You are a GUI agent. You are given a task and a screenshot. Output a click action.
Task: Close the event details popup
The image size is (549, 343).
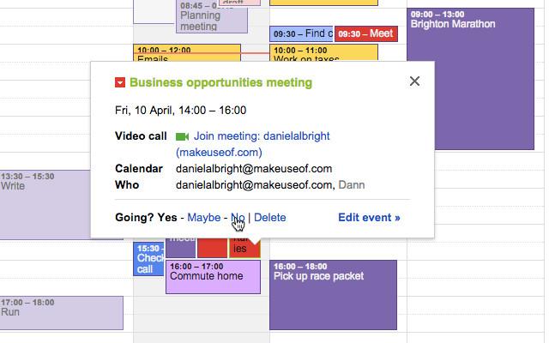[x=415, y=81]
